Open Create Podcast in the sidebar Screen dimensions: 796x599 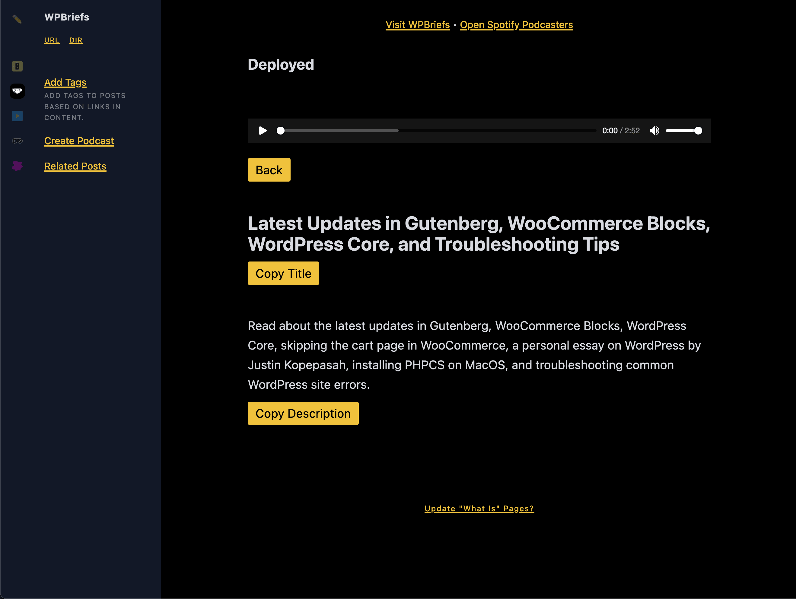click(79, 141)
